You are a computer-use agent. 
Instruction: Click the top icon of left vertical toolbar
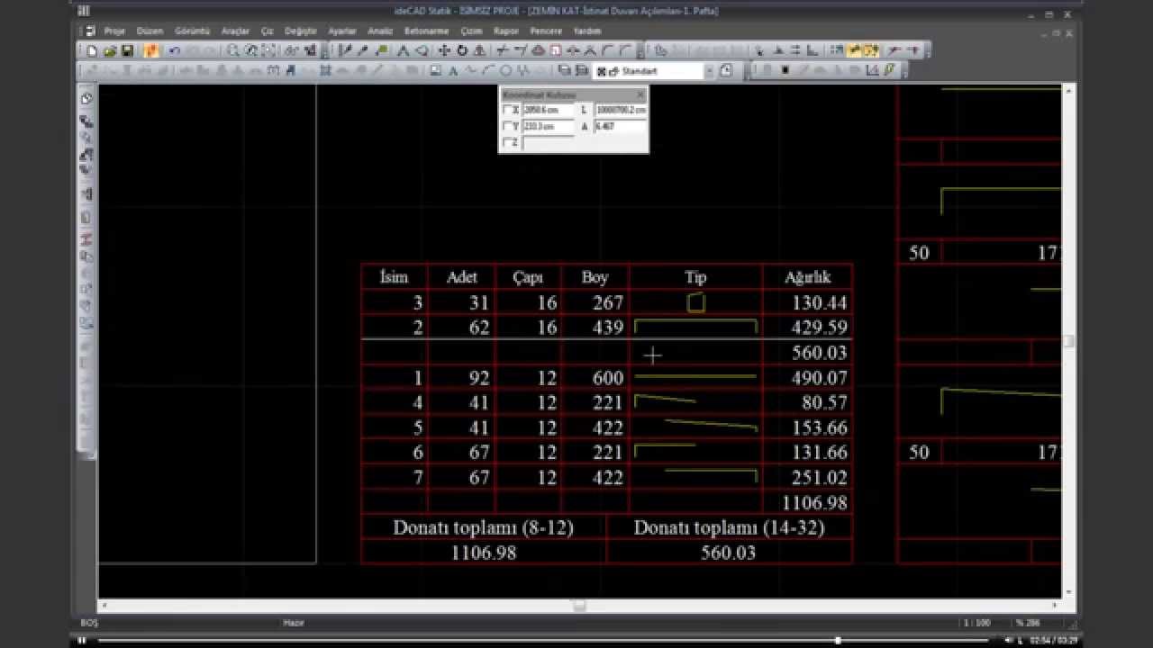(86, 98)
